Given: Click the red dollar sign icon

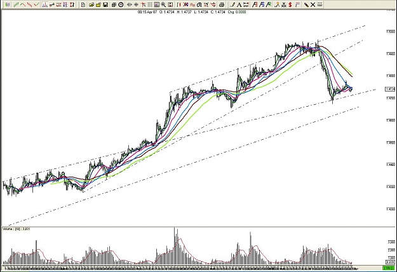Looking at the screenshot, I should coord(290,4).
